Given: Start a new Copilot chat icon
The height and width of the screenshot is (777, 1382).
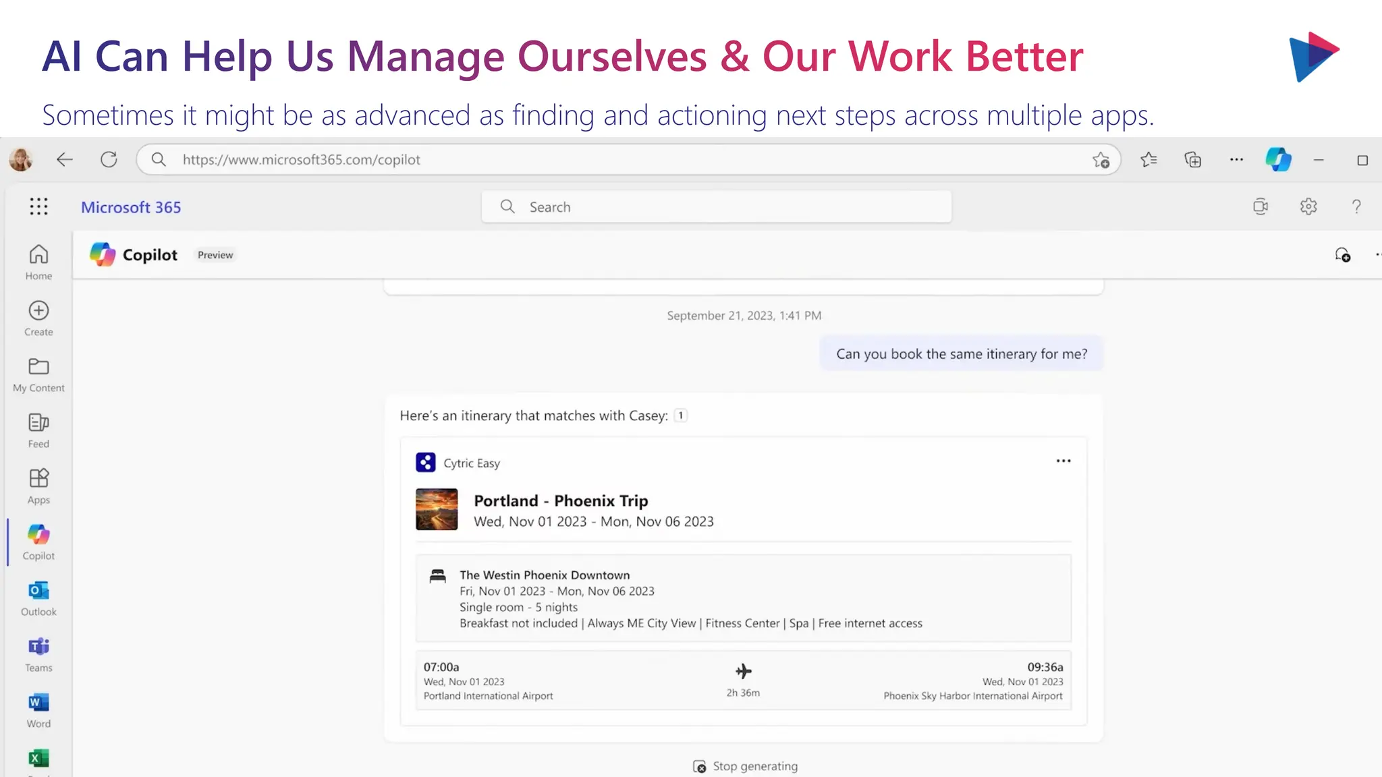Looking at the screenshot, I should [x=1342, y=255].
